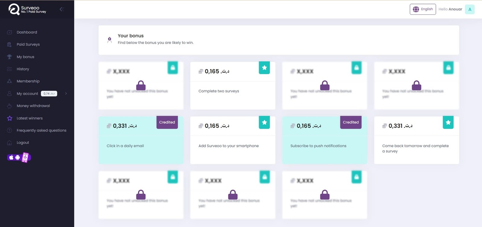Click the Money withdrawal piggy bank icon
The width and height of the screenshot is (482, 227).
pos(10,106)
